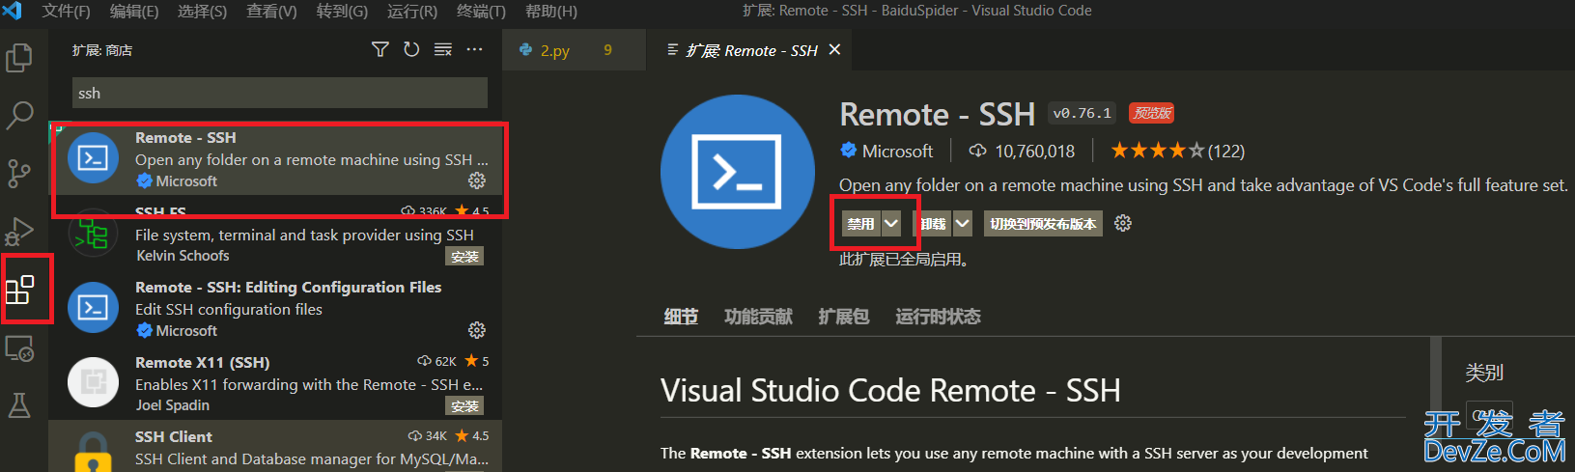This screenshot has width=1575, height=472.
Task: Clear extension search results icon
Action: pos(443,49)
